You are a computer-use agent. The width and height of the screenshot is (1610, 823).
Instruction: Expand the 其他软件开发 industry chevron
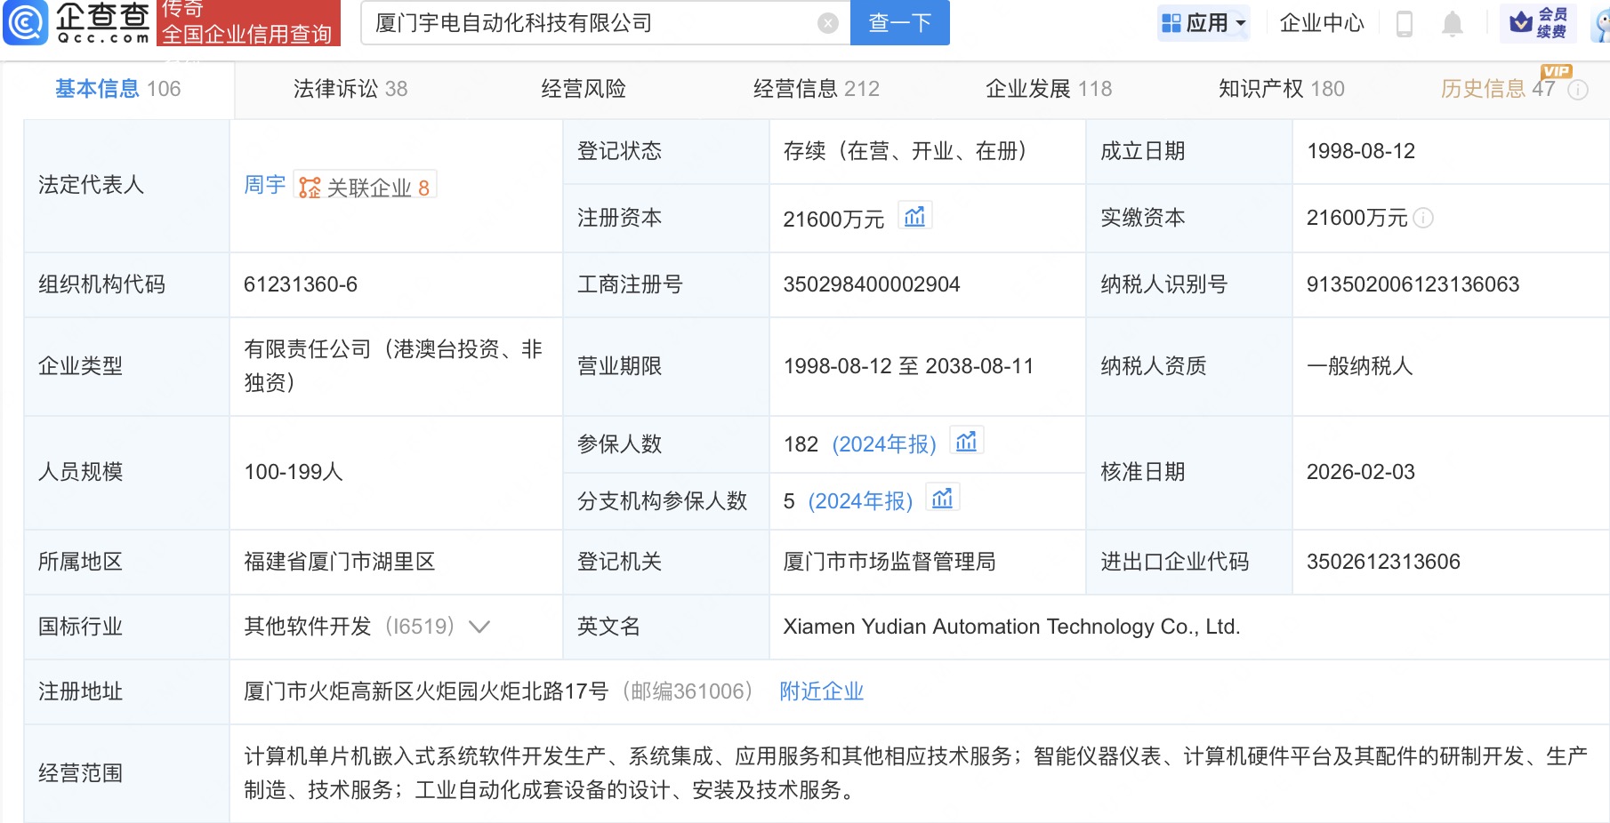[479, 627]
